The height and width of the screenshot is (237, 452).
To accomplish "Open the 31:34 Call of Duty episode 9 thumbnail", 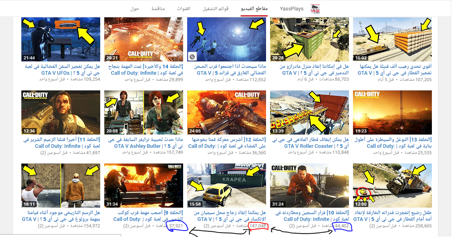I will tap(144, 186).
